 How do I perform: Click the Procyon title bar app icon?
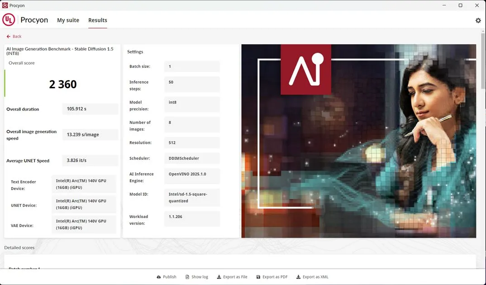click(x=5, y=5)
